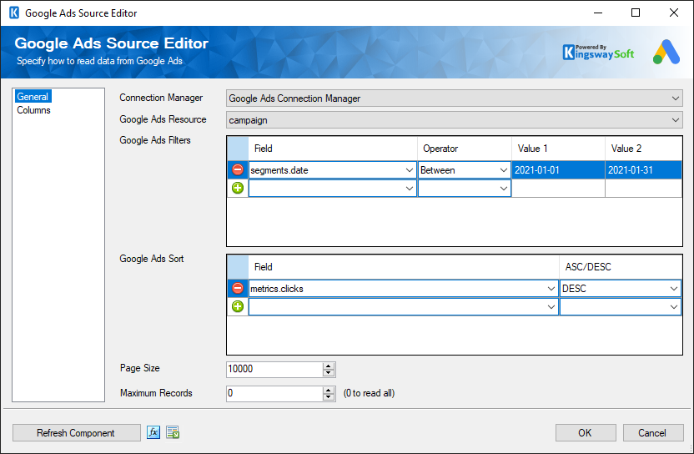This screenshot has height=454, width=694.
Task: Open the fx expression editor
Action: (x=153, y=432)
